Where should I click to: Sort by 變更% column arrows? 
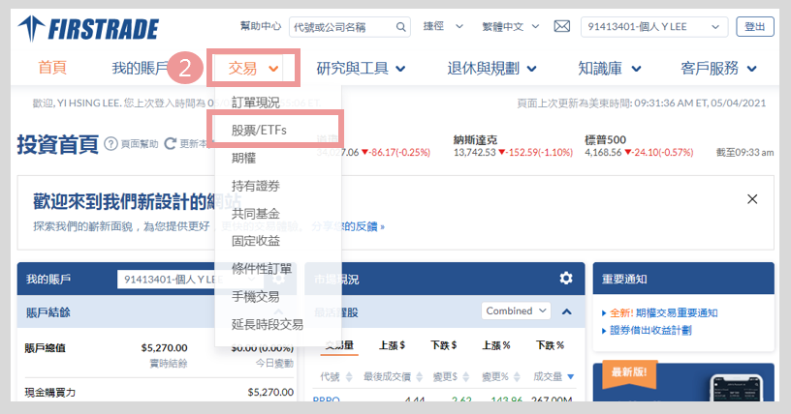(x=517, y=376)
